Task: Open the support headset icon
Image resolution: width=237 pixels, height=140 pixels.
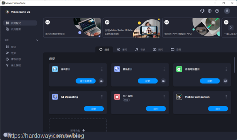Action: [x=202, y=11]
